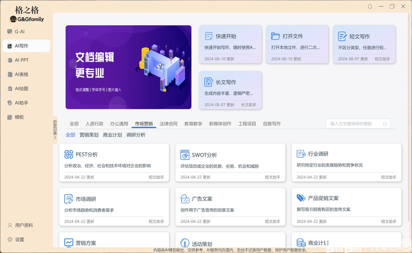Image resolution: width=412 pixels, height=253 pixels.
Task: Go to previous banner slide arrow
Action: point(76,67)
